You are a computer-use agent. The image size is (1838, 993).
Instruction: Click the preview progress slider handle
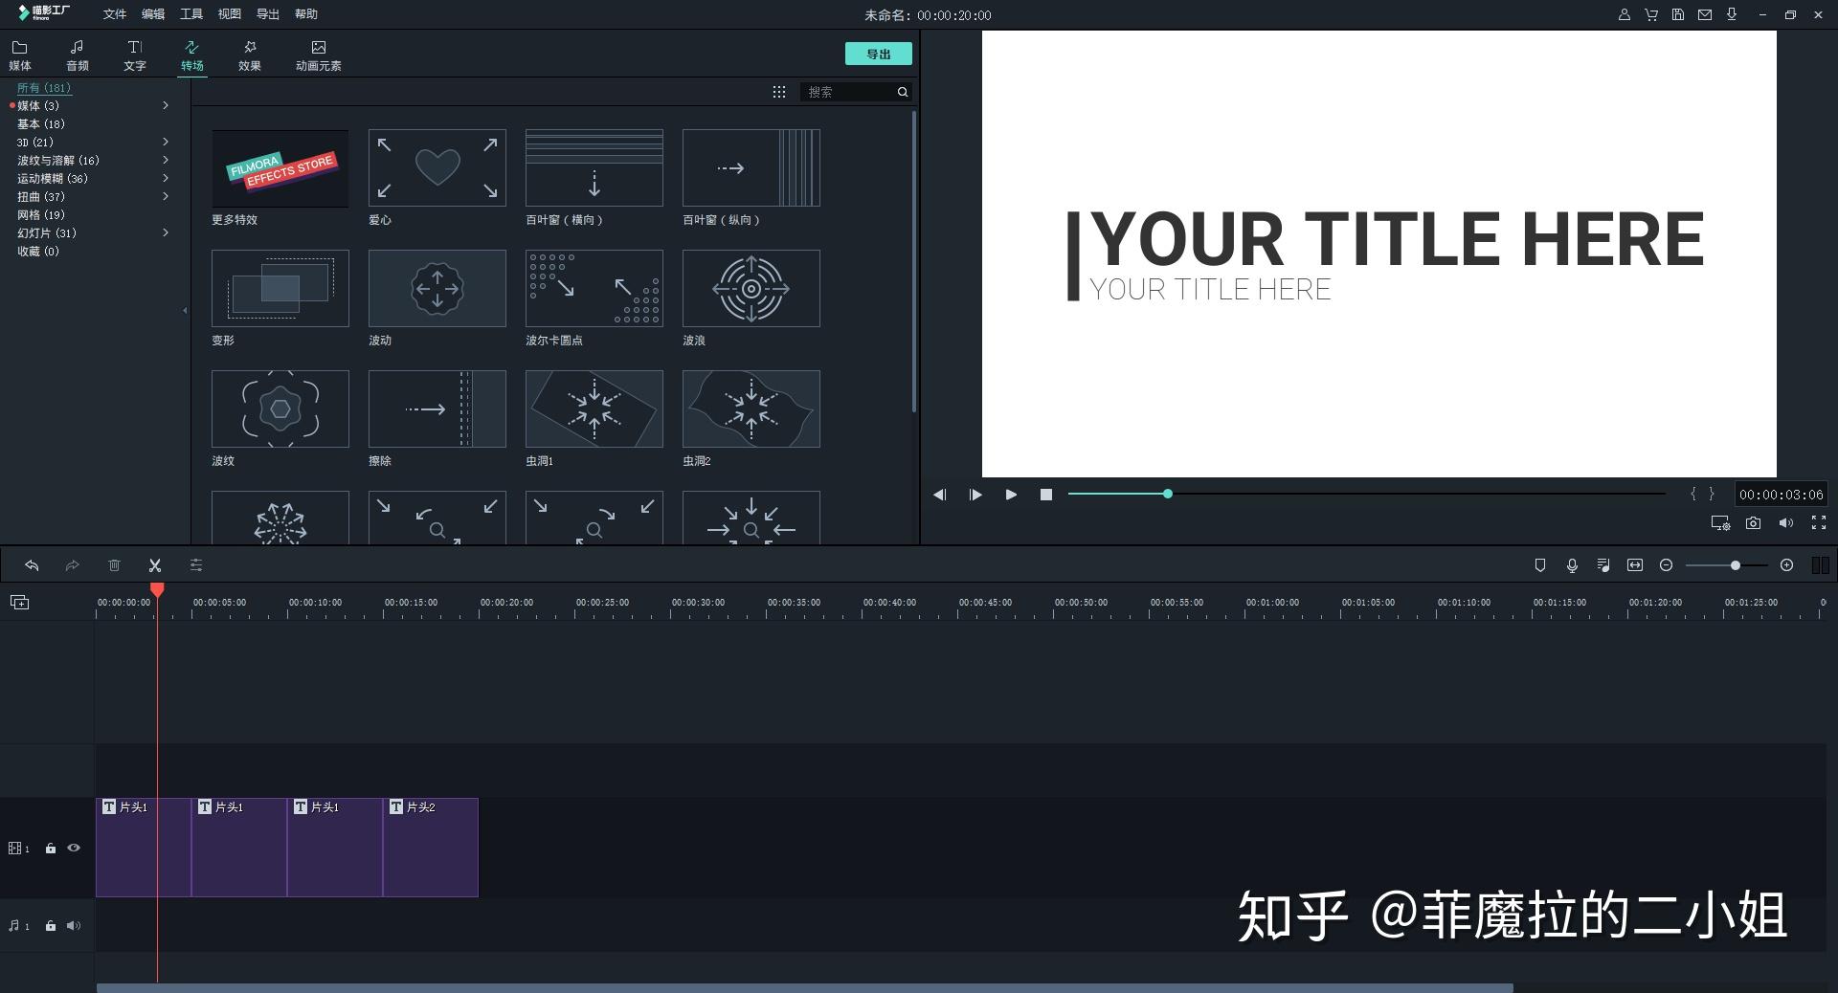pyautogui.click(x=1168, y=494)
